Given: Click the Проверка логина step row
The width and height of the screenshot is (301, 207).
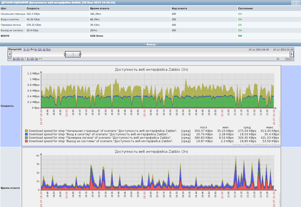Looking at the screenshot, I should (151, 25).
